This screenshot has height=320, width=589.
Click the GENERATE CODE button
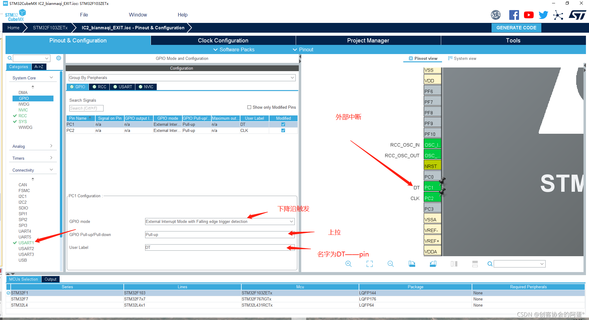516,27
